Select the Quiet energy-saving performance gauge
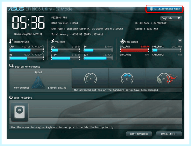 coord(90,78)
